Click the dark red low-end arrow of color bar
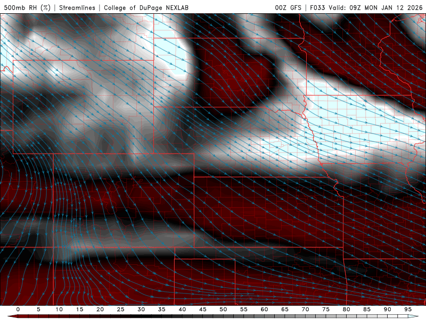The width and height of the screenshot is (426, 319). (12, 316)
